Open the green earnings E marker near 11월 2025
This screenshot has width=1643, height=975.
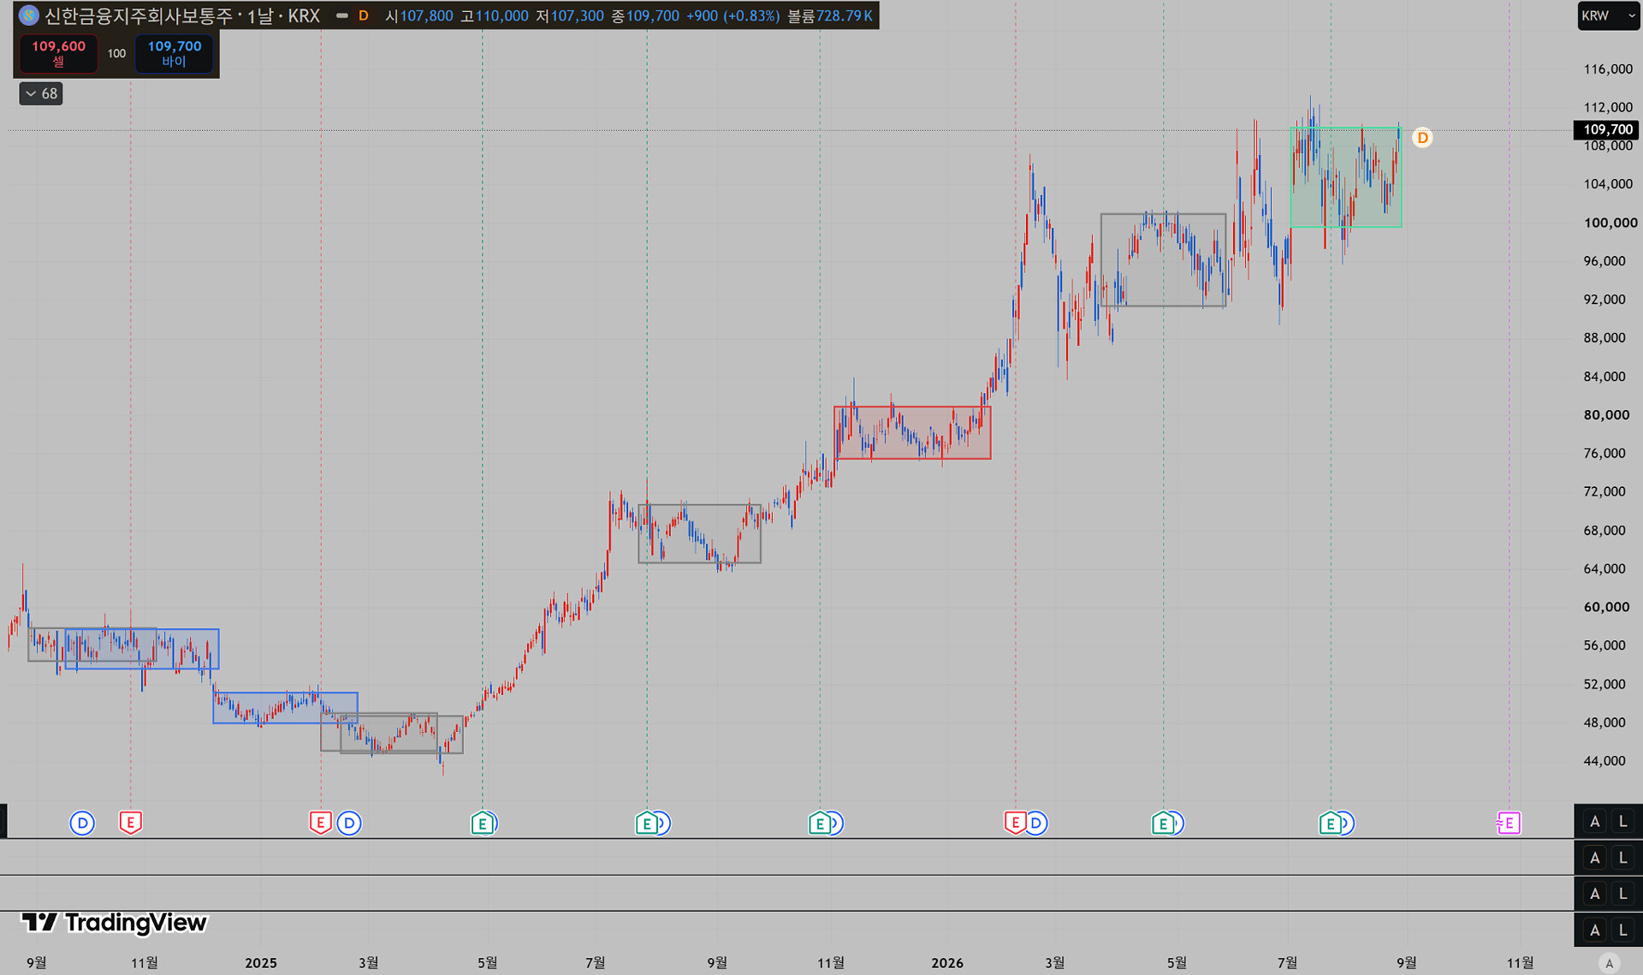820,823
